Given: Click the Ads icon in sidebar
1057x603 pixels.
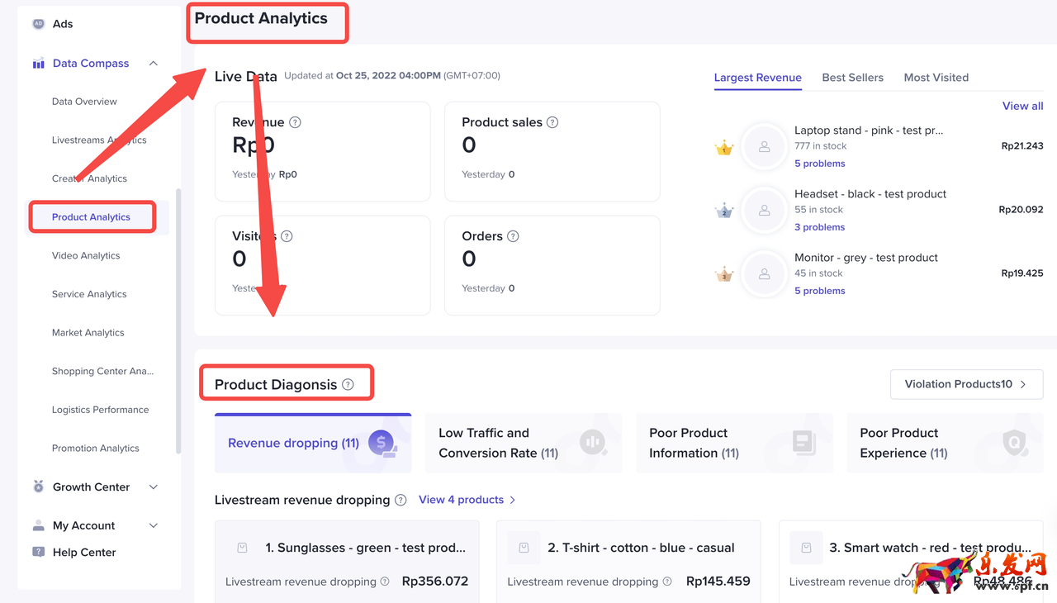Looking at the screenshot, I should pos(38,24).
